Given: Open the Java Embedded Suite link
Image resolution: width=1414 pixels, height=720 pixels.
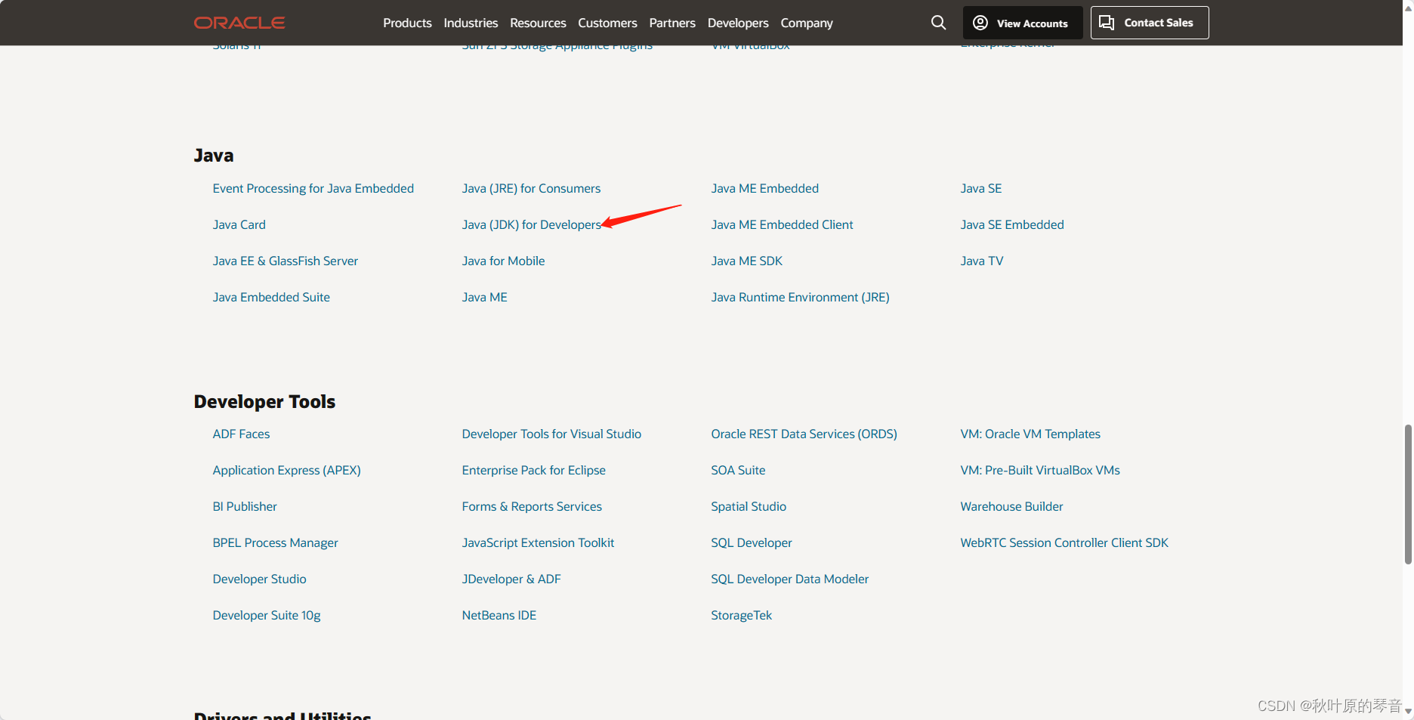Looking at the screenshot, I should coord(271,297).
